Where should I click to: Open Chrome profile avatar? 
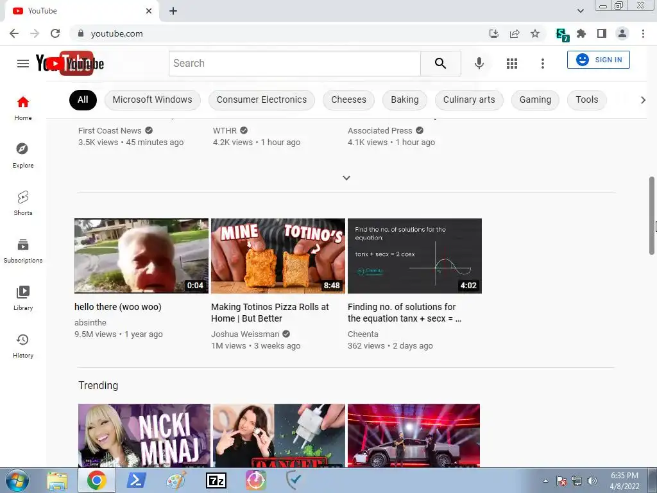click(x=622, y=33)
